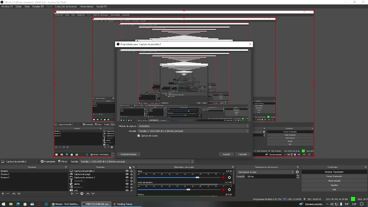
Task: Open the Colección de Escenas menu
Action: tap(66, 6)
